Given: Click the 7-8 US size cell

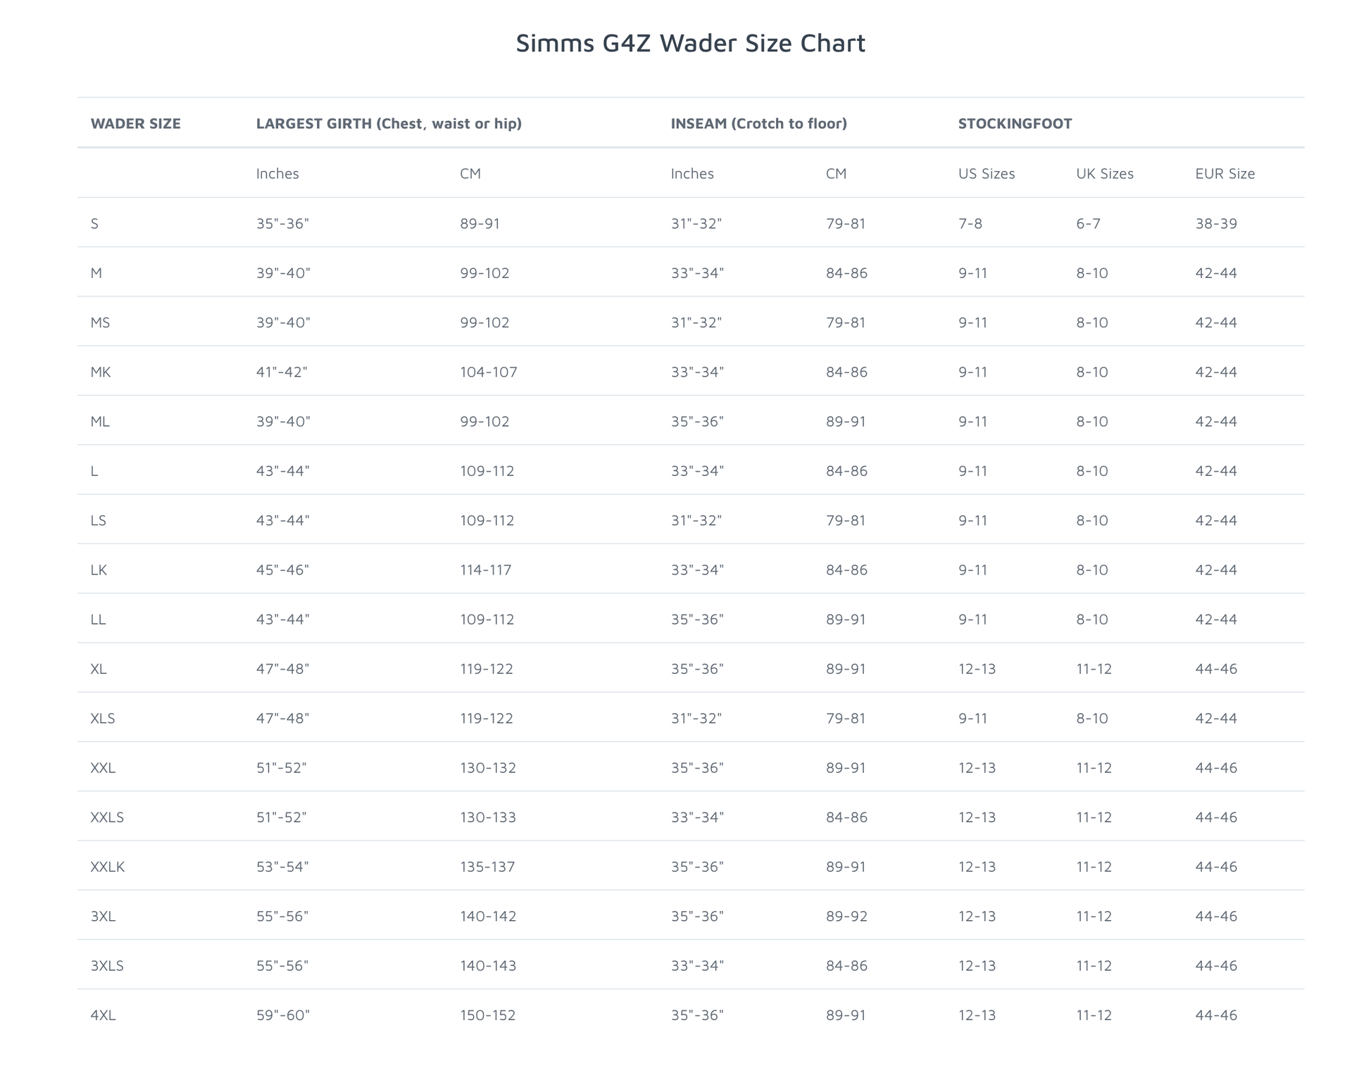Looking at the screenshot, I should (970, 224).
